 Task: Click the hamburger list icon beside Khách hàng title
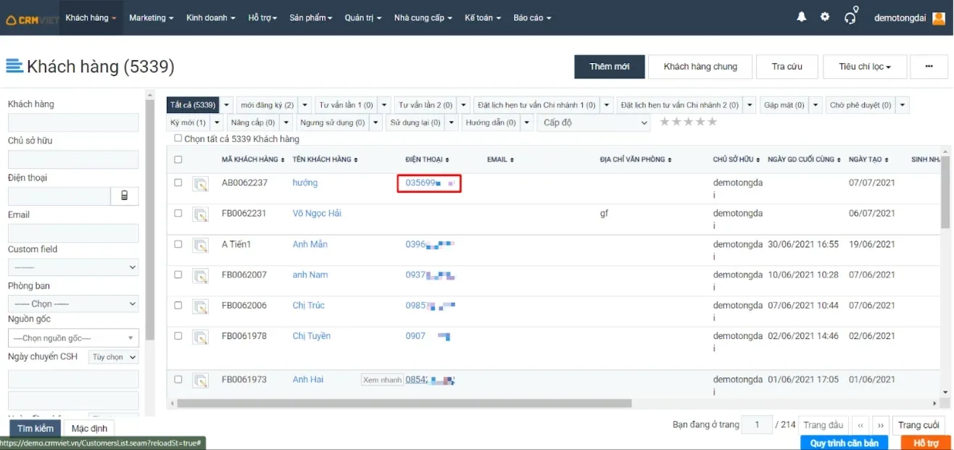pyautogui.click(x=14, y=66)
